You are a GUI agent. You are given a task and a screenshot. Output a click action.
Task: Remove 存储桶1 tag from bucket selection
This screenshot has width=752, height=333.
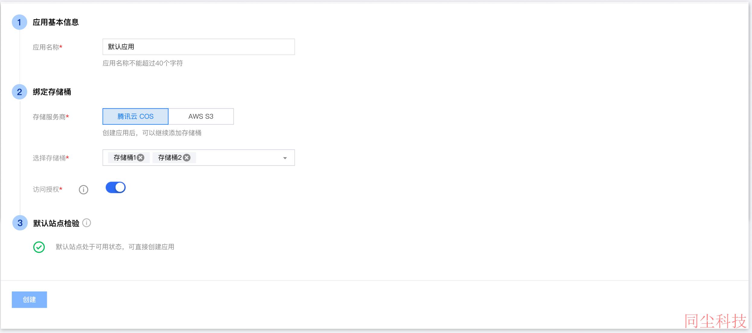[x=141, y=158]
